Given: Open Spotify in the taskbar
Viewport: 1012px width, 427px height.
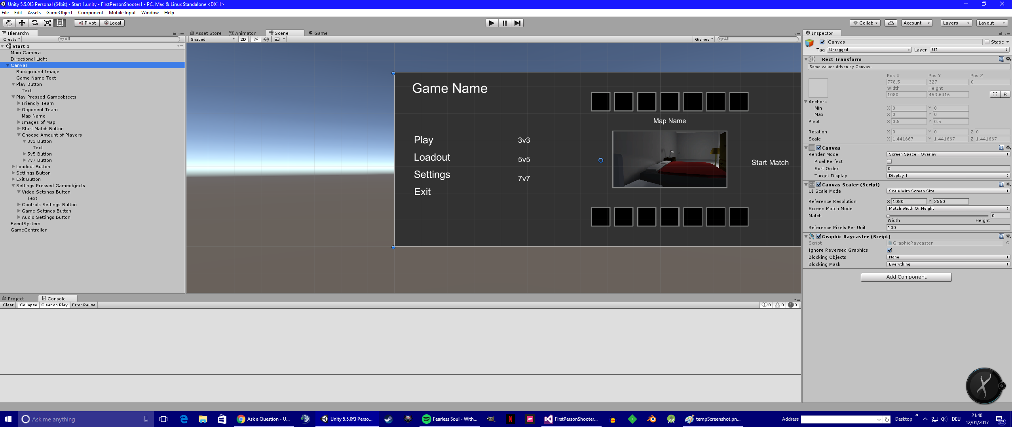Looking at the screenshot, I should (x=450, y=419).
